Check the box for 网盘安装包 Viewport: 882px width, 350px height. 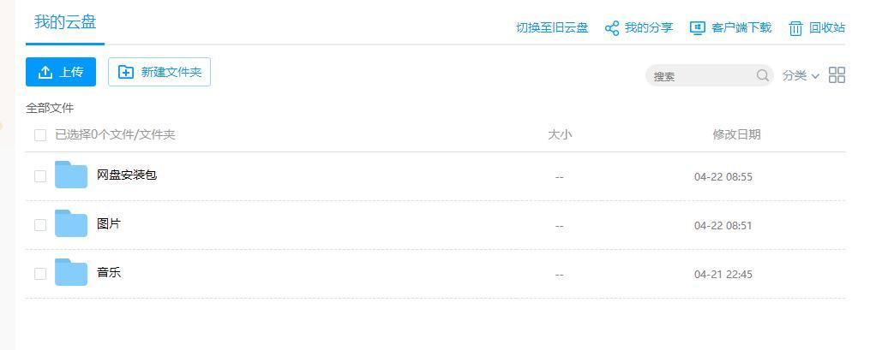[40, 176]
